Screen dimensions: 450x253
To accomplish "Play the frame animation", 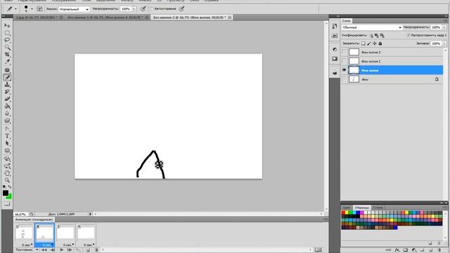I will point(61,250).
